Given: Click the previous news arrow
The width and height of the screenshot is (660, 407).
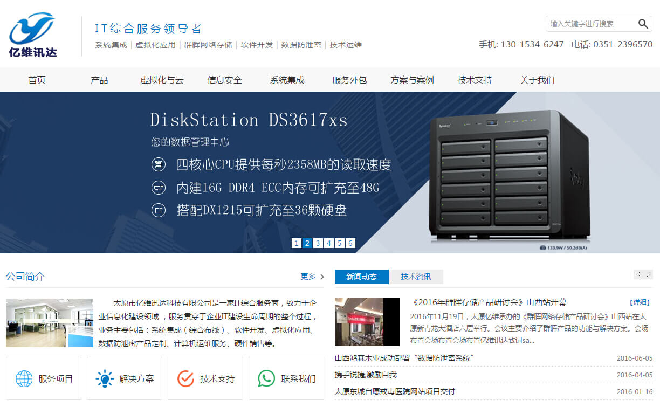Looking at the screenshot, I should point(638,274).
